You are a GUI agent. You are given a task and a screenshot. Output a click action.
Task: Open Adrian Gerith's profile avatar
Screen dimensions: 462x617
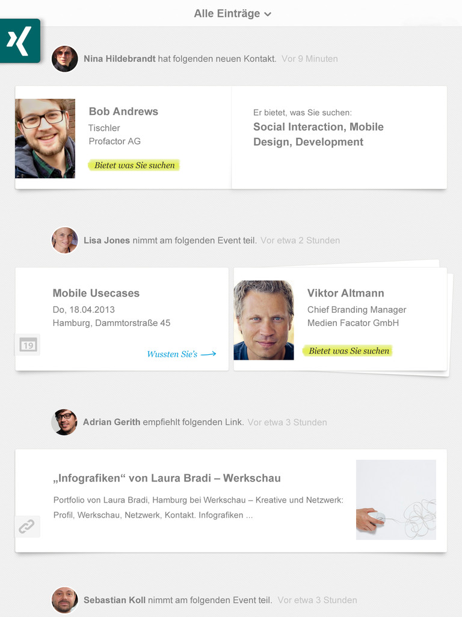click(x=64, y=422)
